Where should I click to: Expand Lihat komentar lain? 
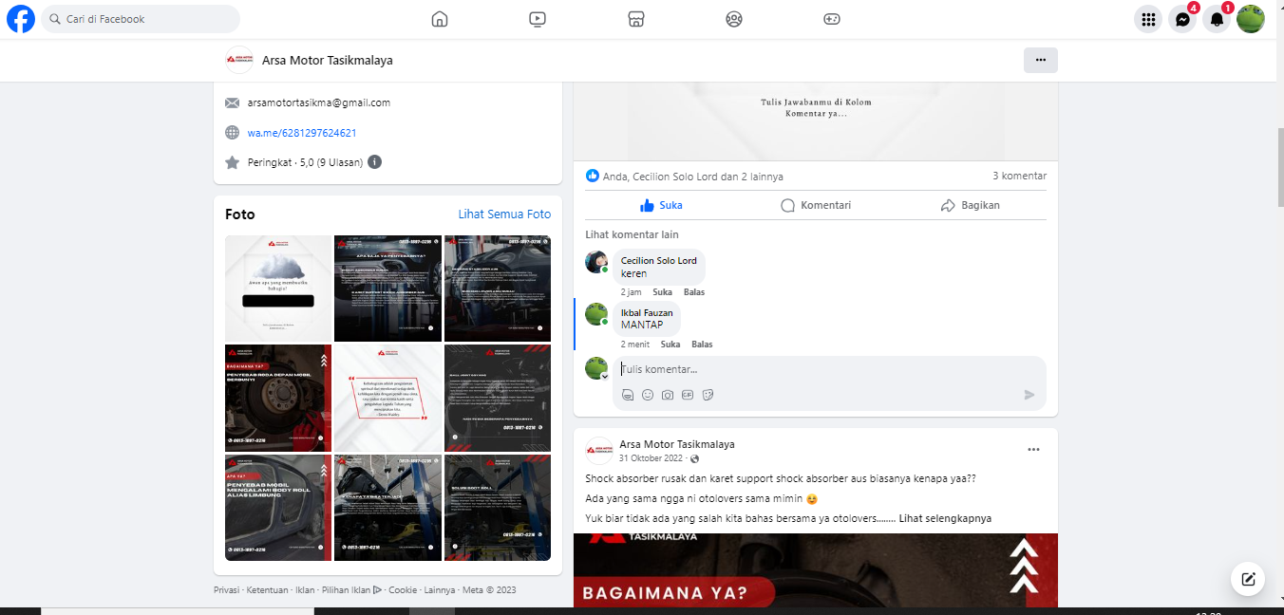click(x=632, y=234)
